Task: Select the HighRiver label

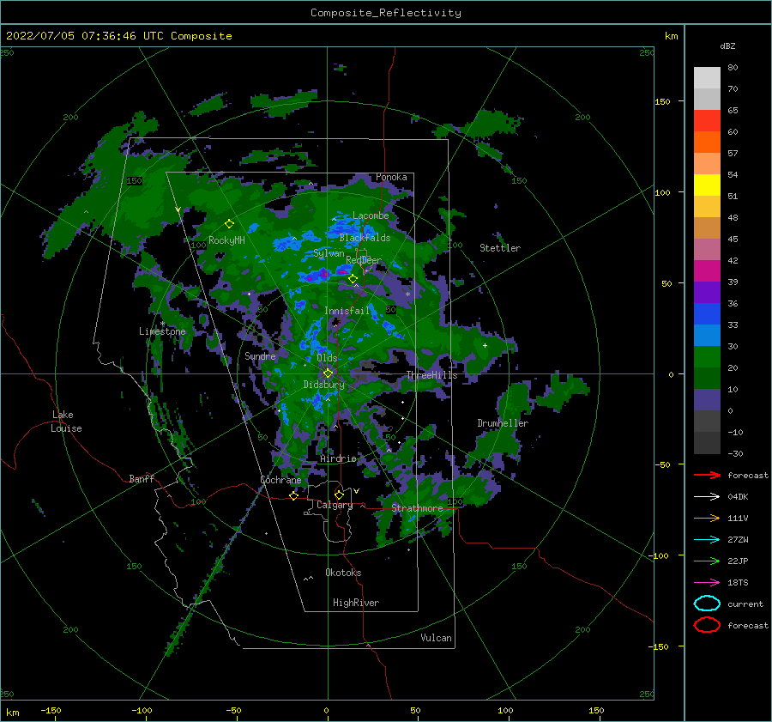Action: coord(356,603)
